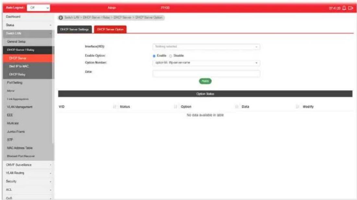The height and width of the screenshot is (200, 357).
Task: Open VLAN Management page
Action: 28,107
